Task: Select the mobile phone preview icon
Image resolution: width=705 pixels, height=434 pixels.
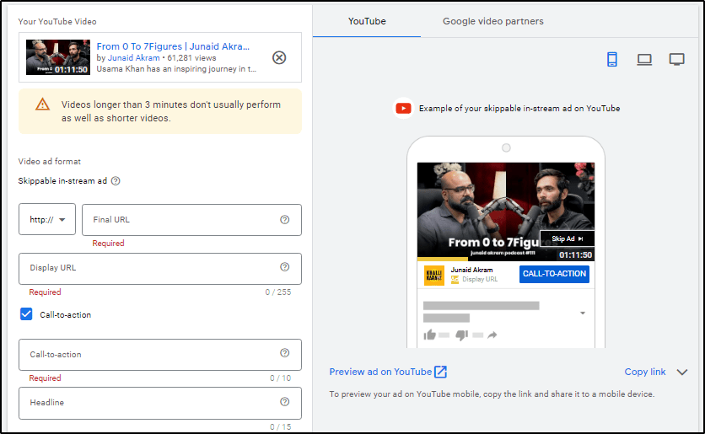Action: click(612, 59)
